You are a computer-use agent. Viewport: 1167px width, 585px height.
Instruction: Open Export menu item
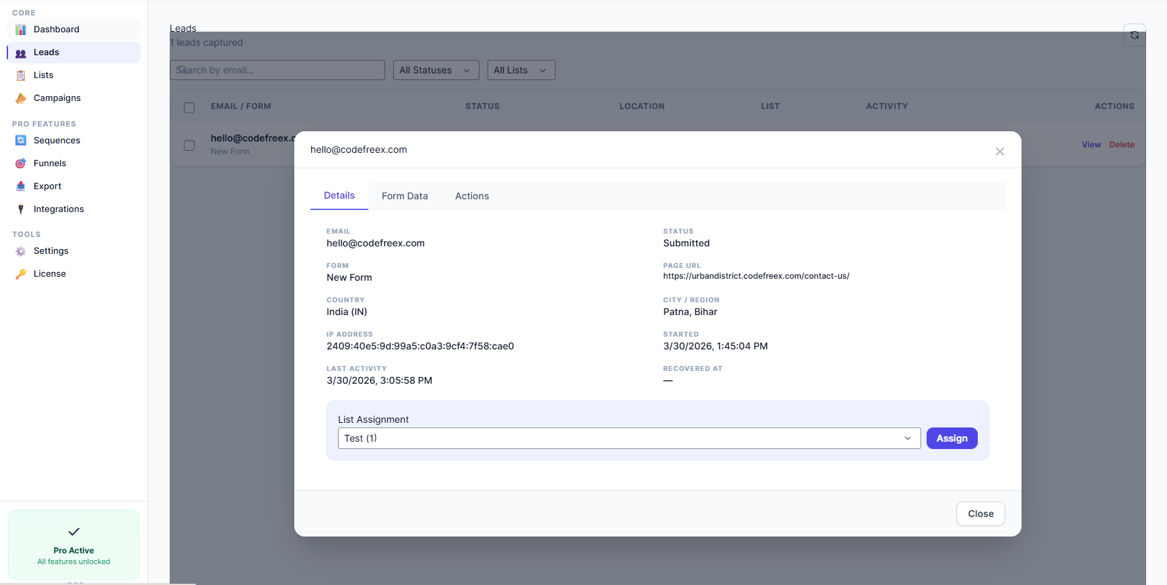point(74,186)
